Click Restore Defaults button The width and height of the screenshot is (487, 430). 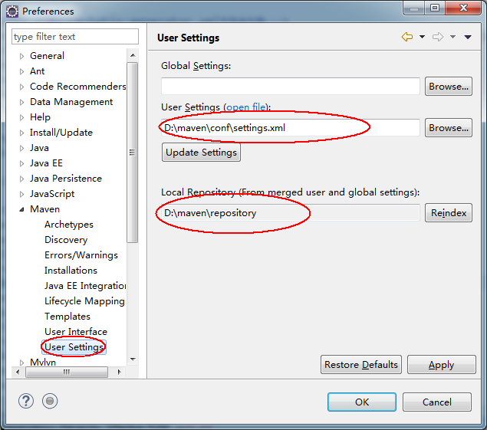pos(360,365)
